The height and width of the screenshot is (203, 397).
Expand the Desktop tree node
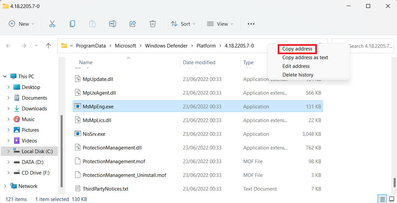[8, 87]
